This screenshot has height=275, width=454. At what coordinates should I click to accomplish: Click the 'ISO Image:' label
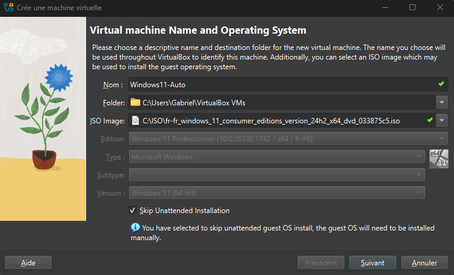tap(107, 121)
